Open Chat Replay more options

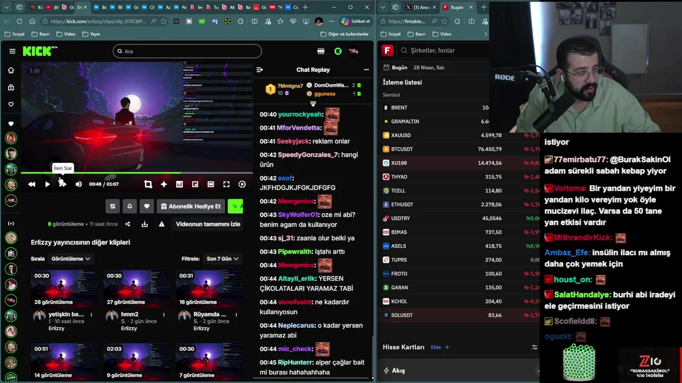click(x=366, y=70)
